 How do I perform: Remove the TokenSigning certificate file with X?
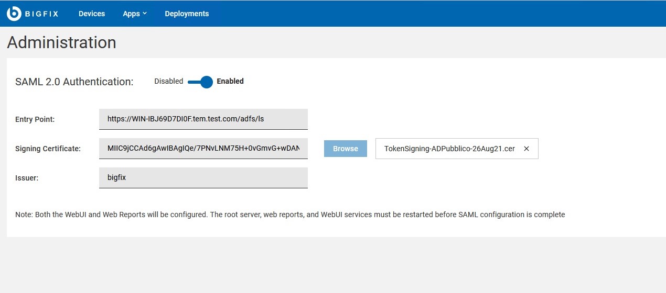tap(527, 149)
